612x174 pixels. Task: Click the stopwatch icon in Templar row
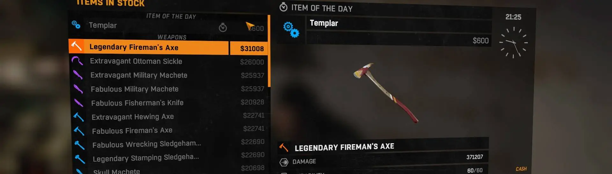coord(223,28)
